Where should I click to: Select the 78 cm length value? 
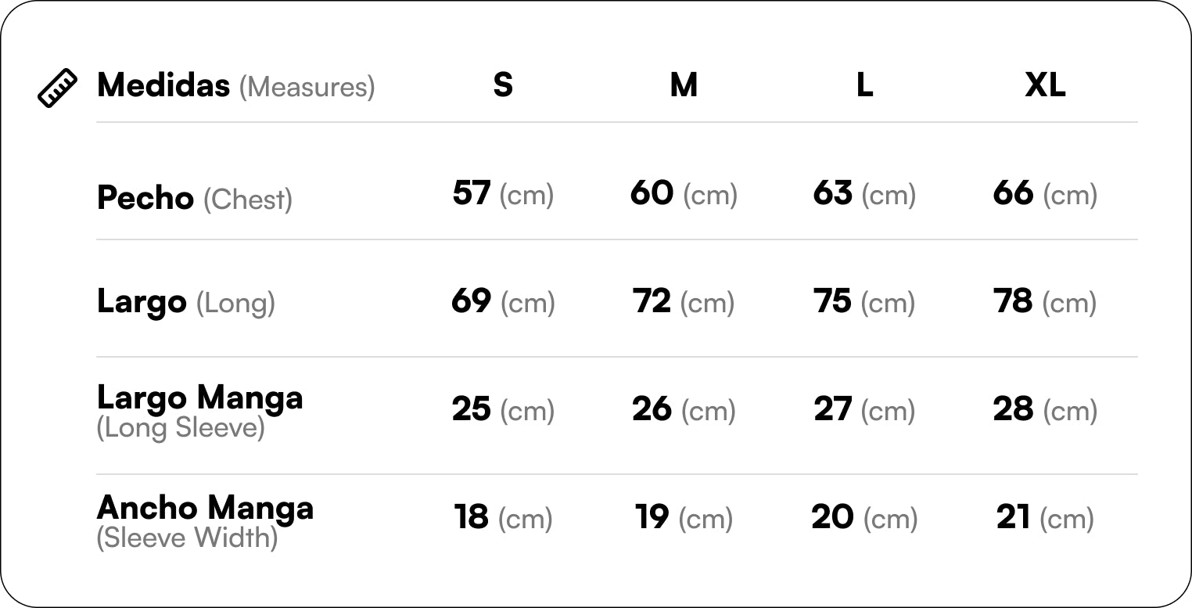click(1044, 301)
